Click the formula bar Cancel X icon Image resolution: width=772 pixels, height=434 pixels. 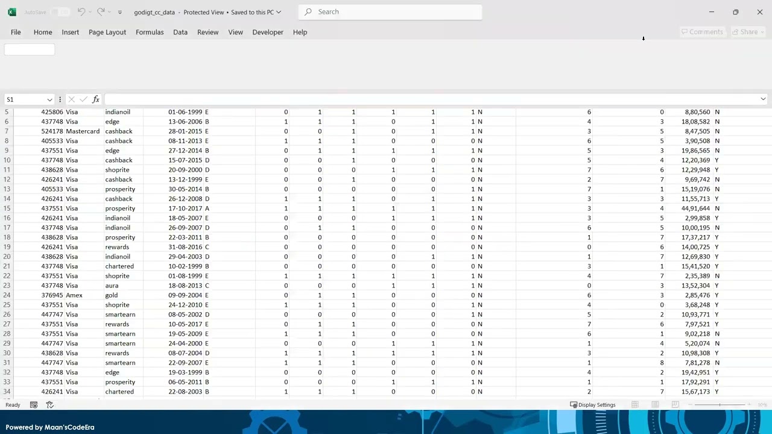pyautogui.click(x=71, y=99)
